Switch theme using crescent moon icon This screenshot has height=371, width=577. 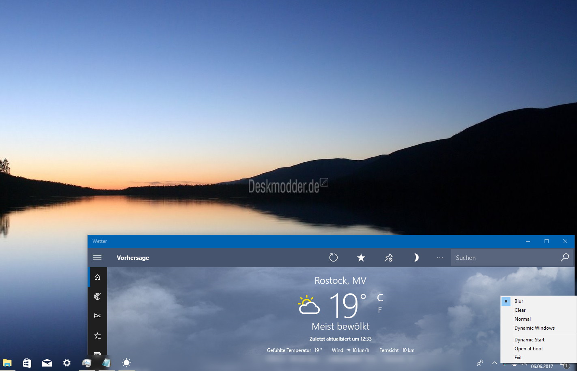(x=416, y=257)
